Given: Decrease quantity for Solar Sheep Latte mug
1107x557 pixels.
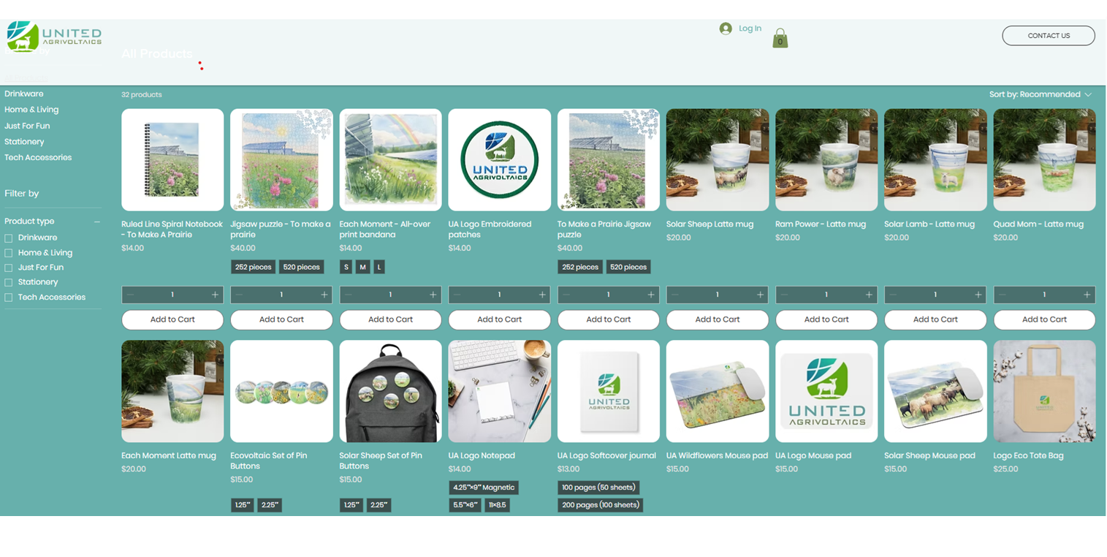Looking at the screenshot, I should [x=676, y=295].
